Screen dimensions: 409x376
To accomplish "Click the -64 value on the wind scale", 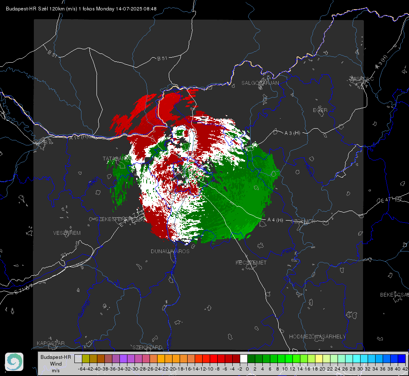I will pyautogui.click(x=82, y=369).
